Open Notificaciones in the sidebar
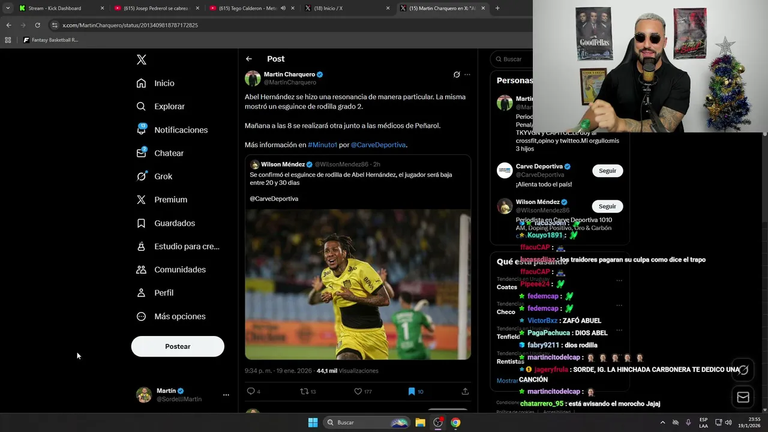This screenshot has width=768, height=432. 172,130
